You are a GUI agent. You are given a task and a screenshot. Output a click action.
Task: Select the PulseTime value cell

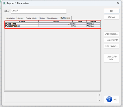(x=55, y=24)
